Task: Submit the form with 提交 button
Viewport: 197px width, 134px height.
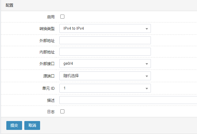Action: pyautogui.click(x=14, y=125)
